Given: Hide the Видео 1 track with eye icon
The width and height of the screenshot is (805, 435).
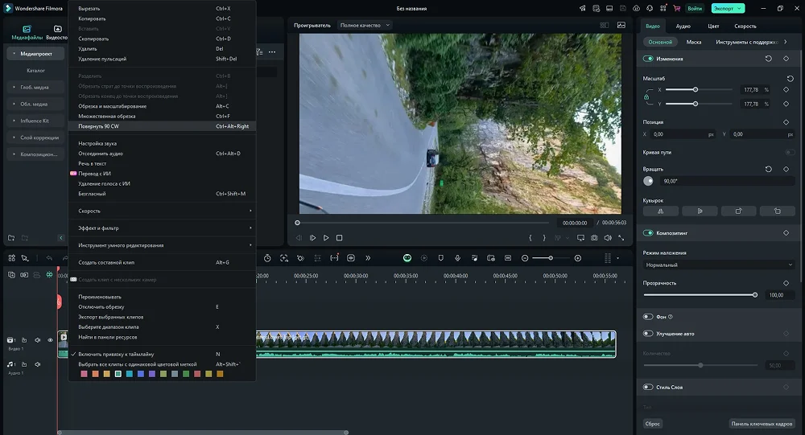Looking at the screenshot, I should [x=50, y=340].
